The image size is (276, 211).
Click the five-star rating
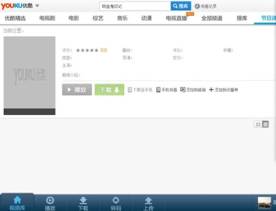click(x=87, y=50)
